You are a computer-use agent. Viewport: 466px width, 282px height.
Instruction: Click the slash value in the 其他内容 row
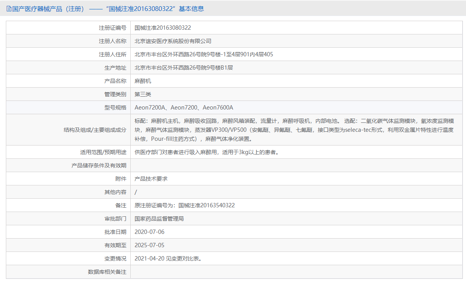[135, 192]
